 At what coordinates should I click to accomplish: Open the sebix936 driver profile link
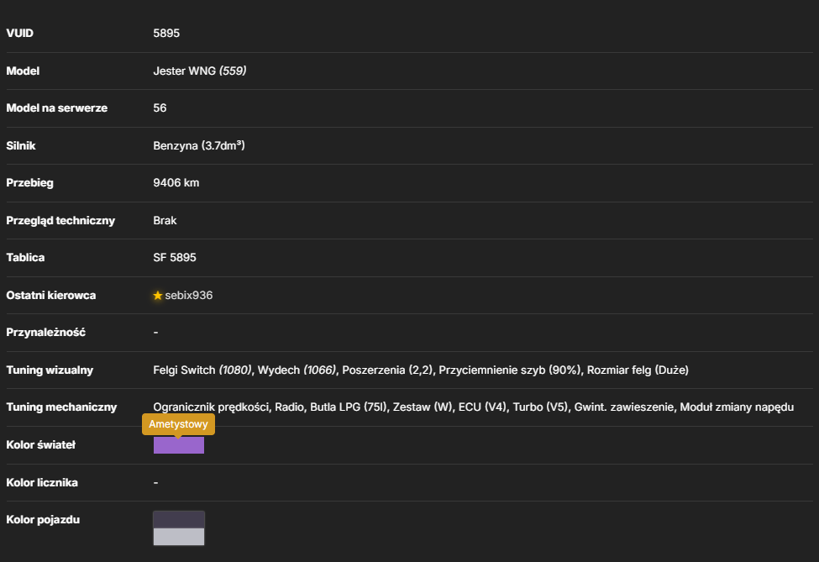click(x=188, y=296)
